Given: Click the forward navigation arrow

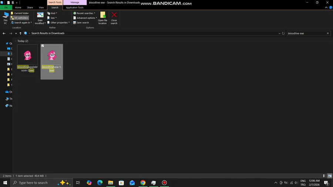Looking at the screenshot, I should (x=11, y=33).
